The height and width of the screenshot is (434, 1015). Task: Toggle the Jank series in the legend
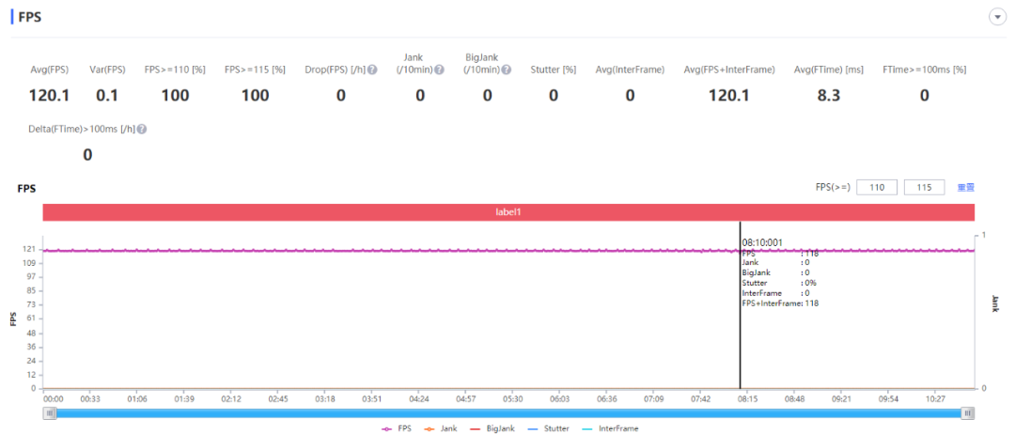441,428
